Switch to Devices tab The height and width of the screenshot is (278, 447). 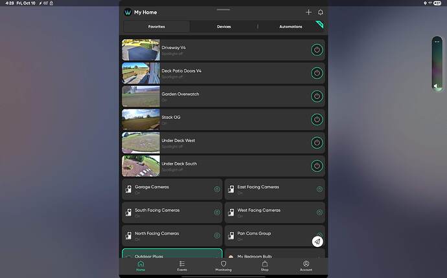tap(223, 27)
